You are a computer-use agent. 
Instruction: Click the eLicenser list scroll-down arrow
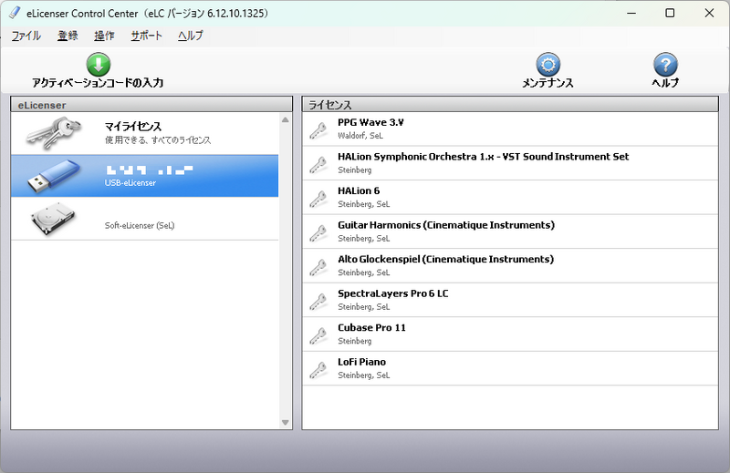[286, 422]
